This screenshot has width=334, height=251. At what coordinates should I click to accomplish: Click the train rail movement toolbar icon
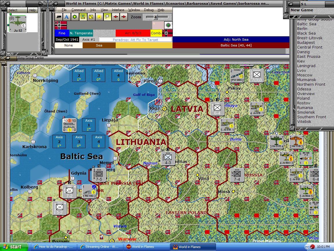(x=59, y=17)
